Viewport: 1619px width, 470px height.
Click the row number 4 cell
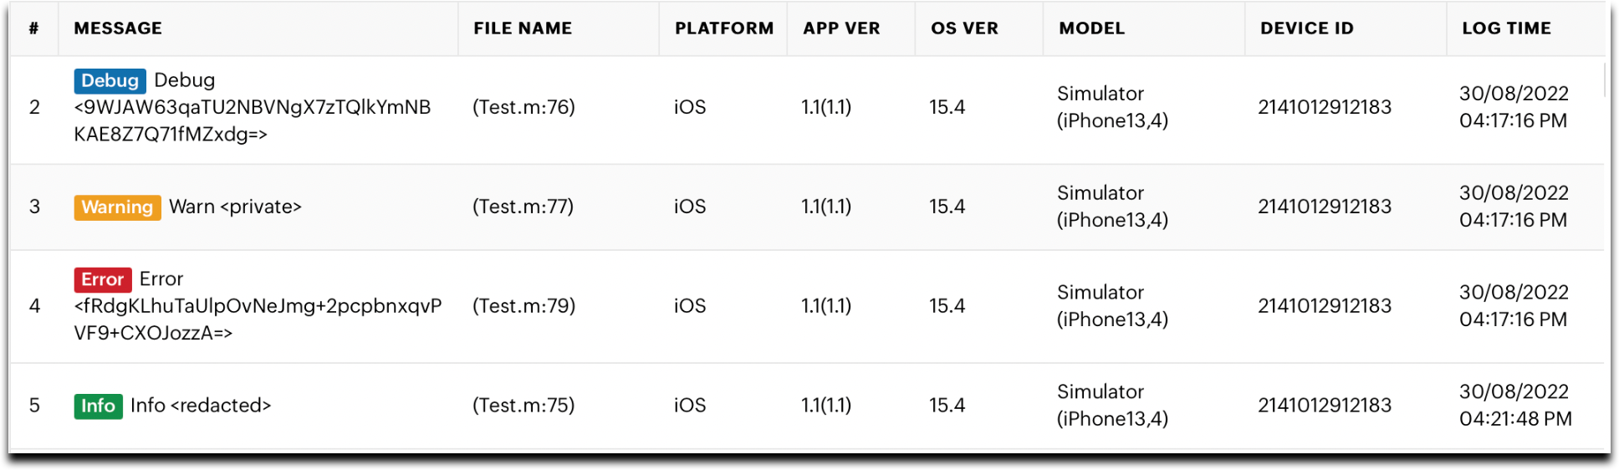pyautogui.click(x=34, y=306)
